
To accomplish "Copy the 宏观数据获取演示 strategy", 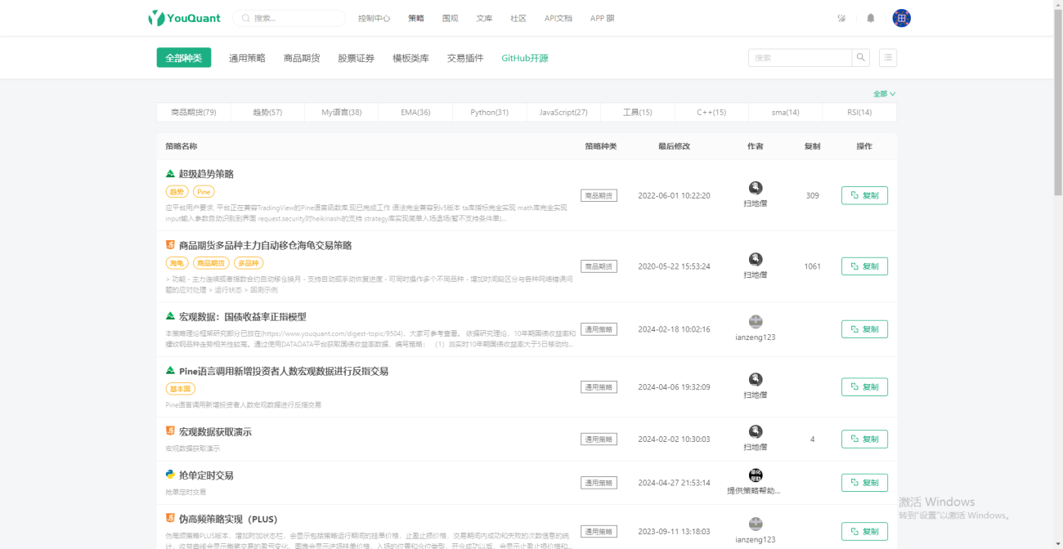I will (864, 440).
